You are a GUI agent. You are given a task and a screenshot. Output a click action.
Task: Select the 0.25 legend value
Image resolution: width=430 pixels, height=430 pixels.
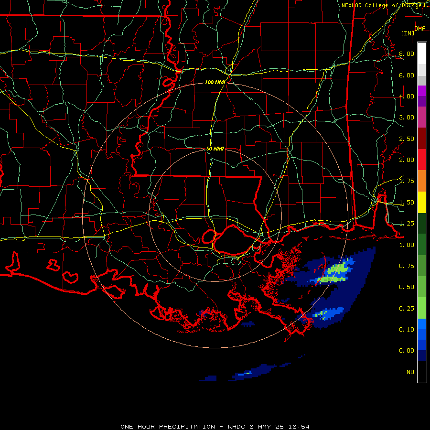(407, 309)
